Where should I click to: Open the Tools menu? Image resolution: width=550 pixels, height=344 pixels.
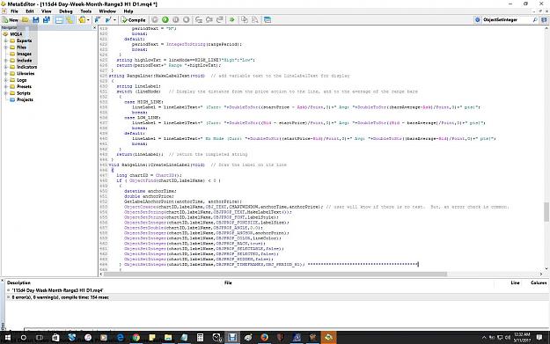point(85,11)
